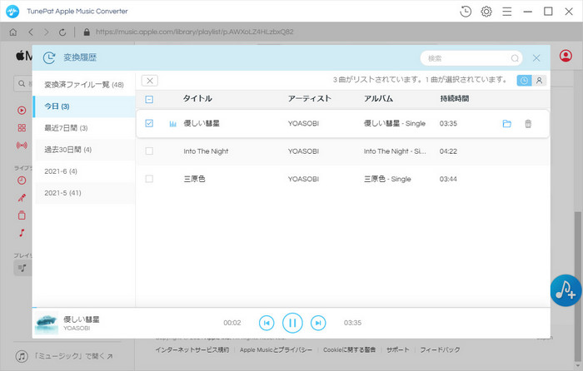The width and height of the screenshot is (583, 371).
Task: Click the アルバム column header
Action: click(x=378, y=98)
